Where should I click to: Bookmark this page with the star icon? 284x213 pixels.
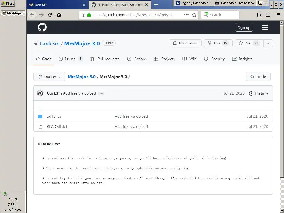point(194,15)
